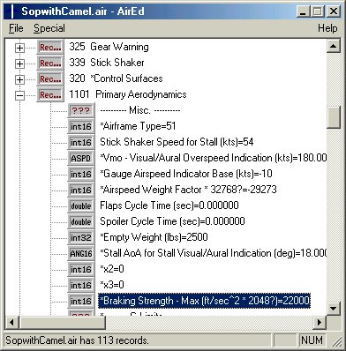
Task: Click the horizontal scrollbar thumb
Action: pos(62,323)
